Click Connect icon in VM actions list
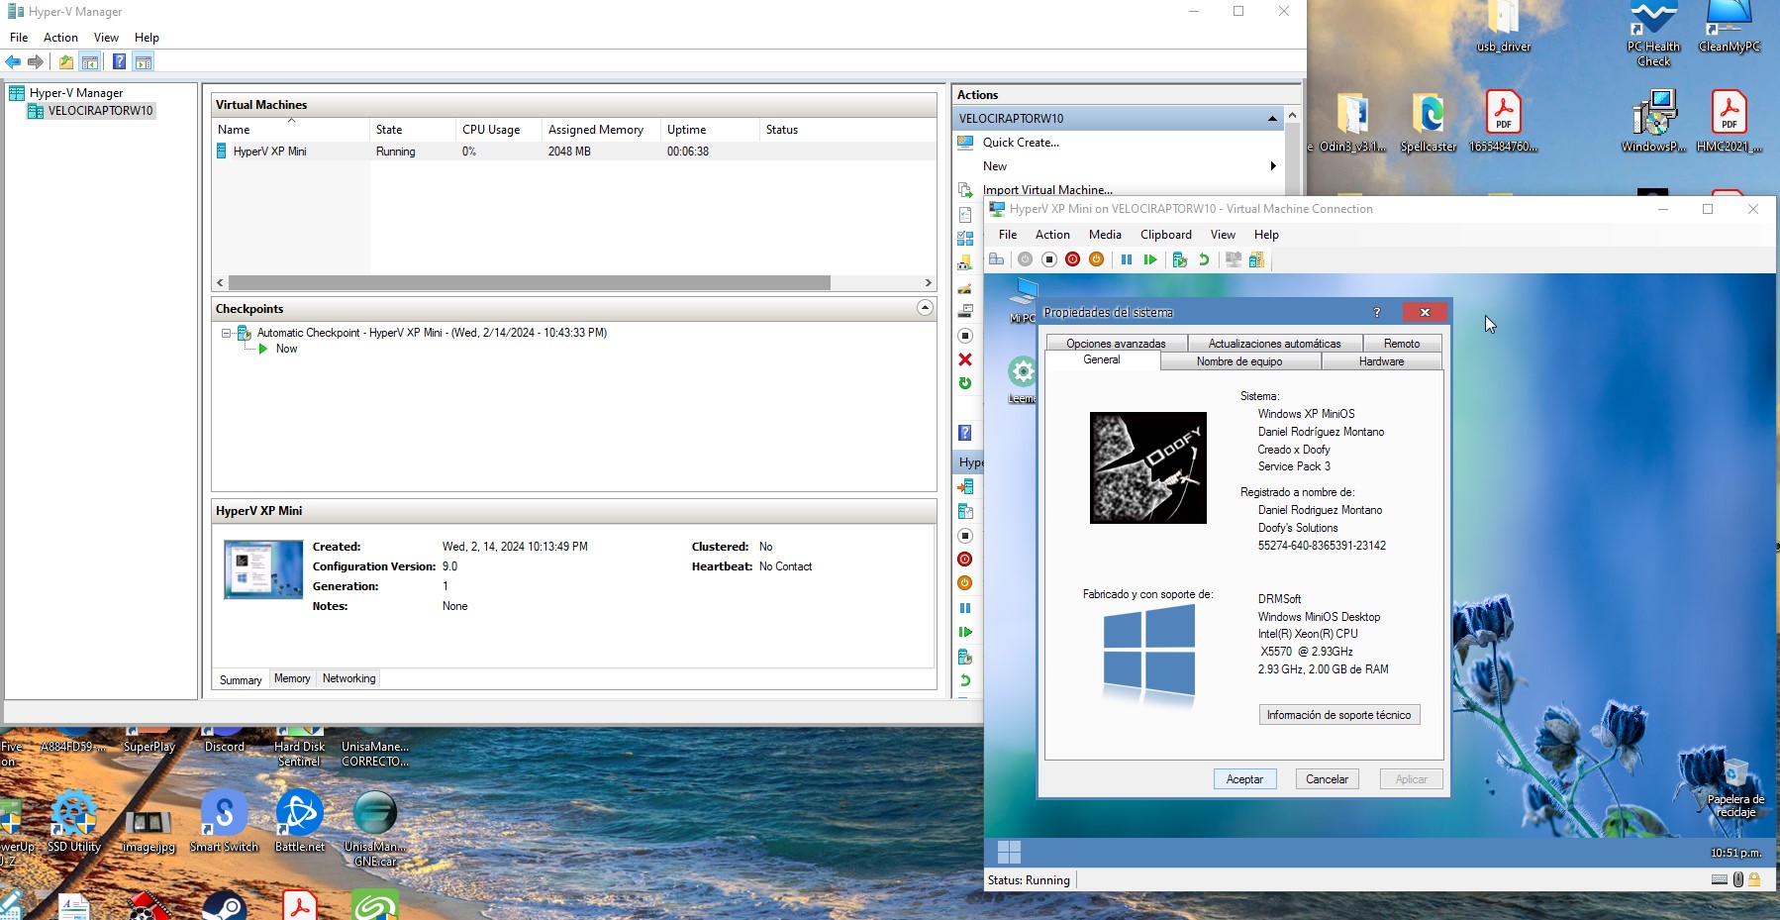Screen dimensions: 1780x920 965,486
